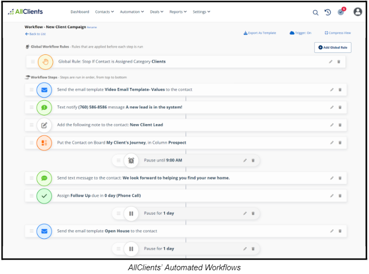The image size is (369, 274).
Task: Click the 'Global Workflow Rules' heading text
Action: tap(50, 47)
